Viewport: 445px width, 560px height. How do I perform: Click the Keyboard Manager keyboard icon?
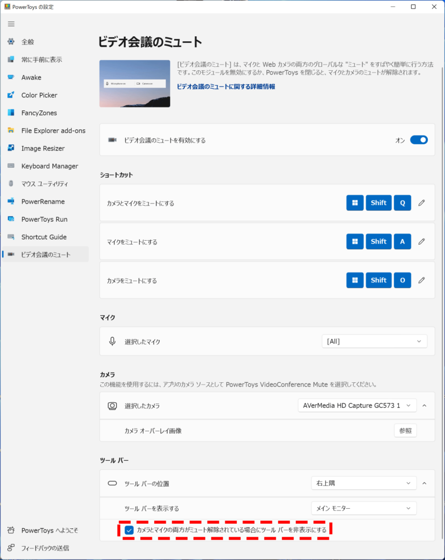(x=11, y=165)
